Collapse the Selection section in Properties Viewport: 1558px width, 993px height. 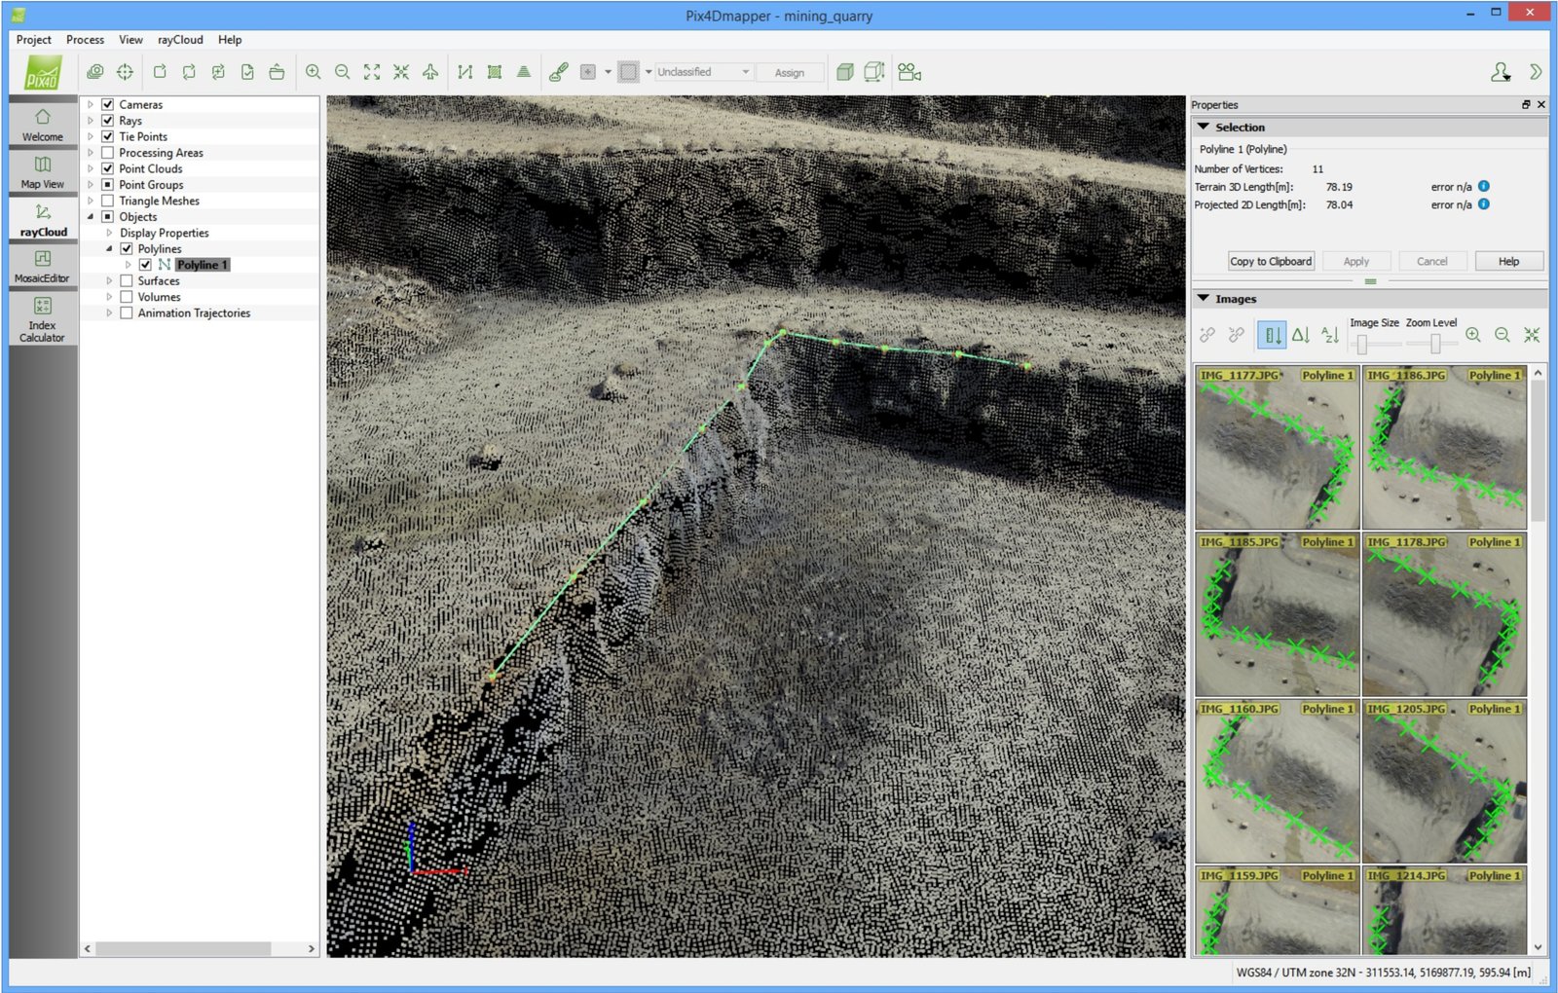point(1204,128)
